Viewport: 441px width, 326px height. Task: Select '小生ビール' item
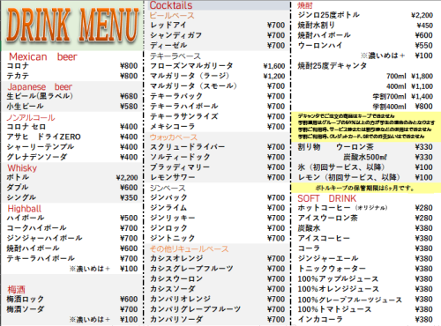coord(25,106)
